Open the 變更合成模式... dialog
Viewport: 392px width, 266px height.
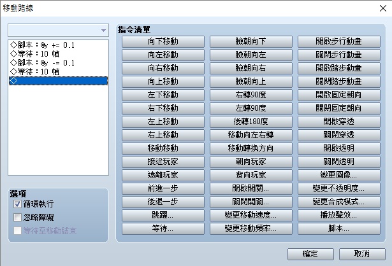tap(339, 202)
